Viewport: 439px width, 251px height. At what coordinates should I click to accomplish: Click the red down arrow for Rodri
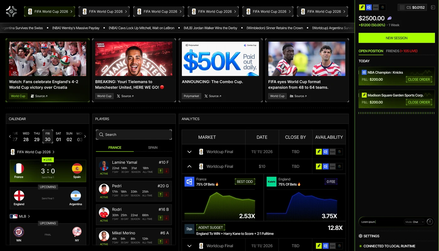pyautogui.click(x=167, y=218)
